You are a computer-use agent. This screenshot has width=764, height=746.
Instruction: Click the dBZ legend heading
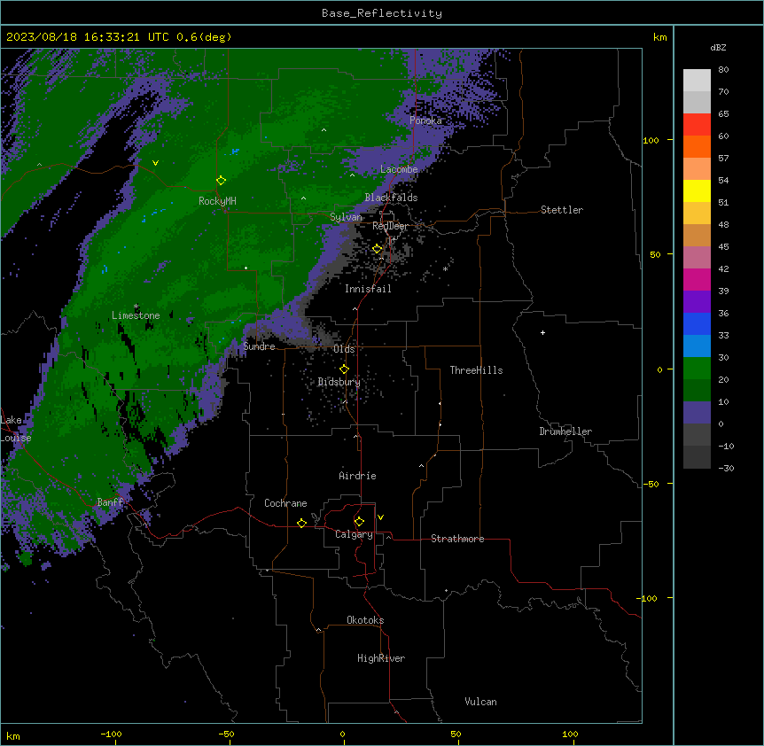pyautogui.click(x=718, y=47)
